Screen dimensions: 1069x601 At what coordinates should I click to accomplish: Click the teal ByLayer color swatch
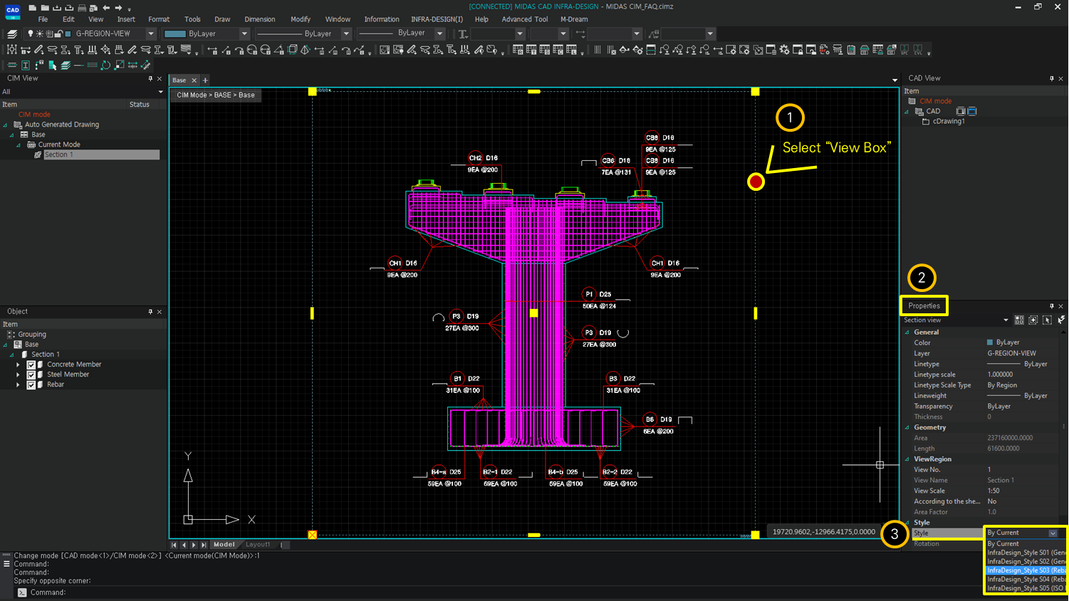pos(177,33)
